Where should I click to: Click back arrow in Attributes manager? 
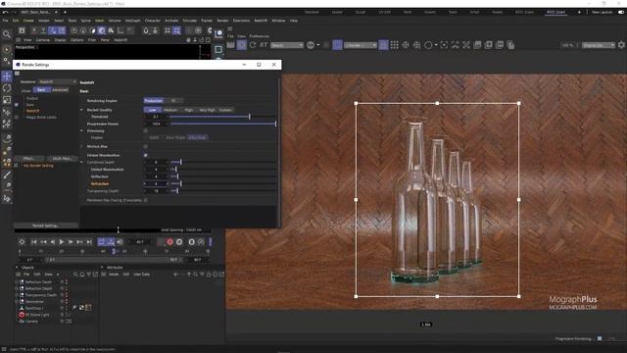coord(176,275)
